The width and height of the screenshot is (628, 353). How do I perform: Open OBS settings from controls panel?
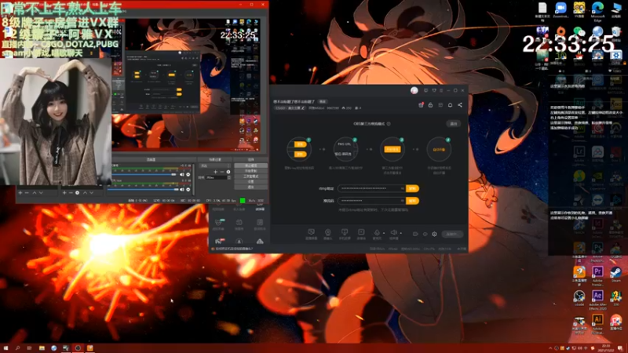click(x=250, y=181)
